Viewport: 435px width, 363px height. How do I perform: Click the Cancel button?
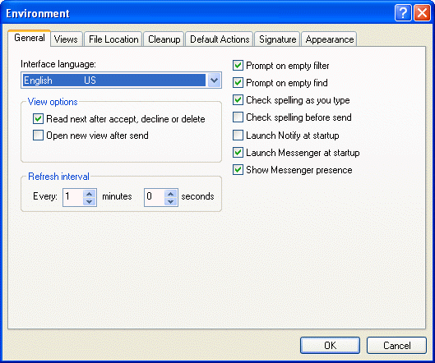coord(396,345)
